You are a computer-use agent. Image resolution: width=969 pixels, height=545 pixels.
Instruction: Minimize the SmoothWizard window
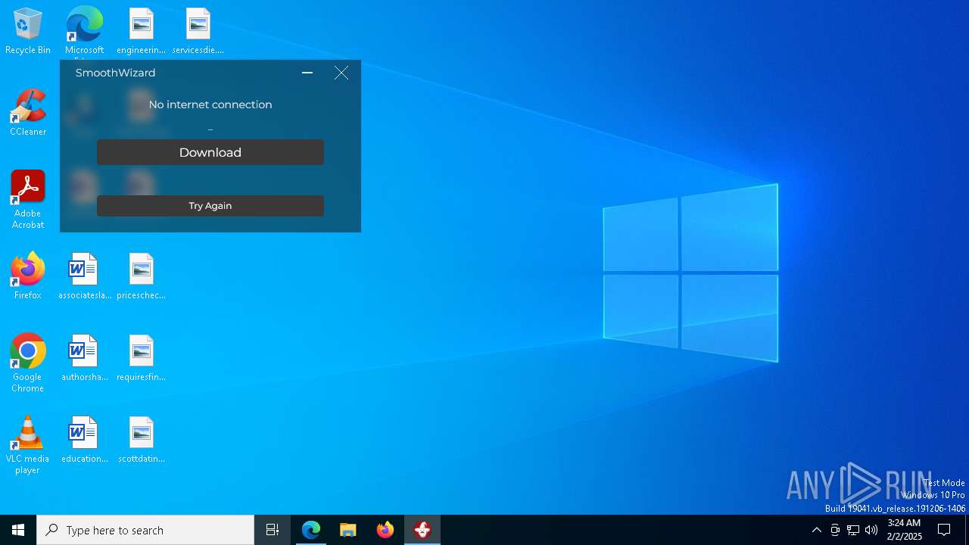(x=307, y=73)
